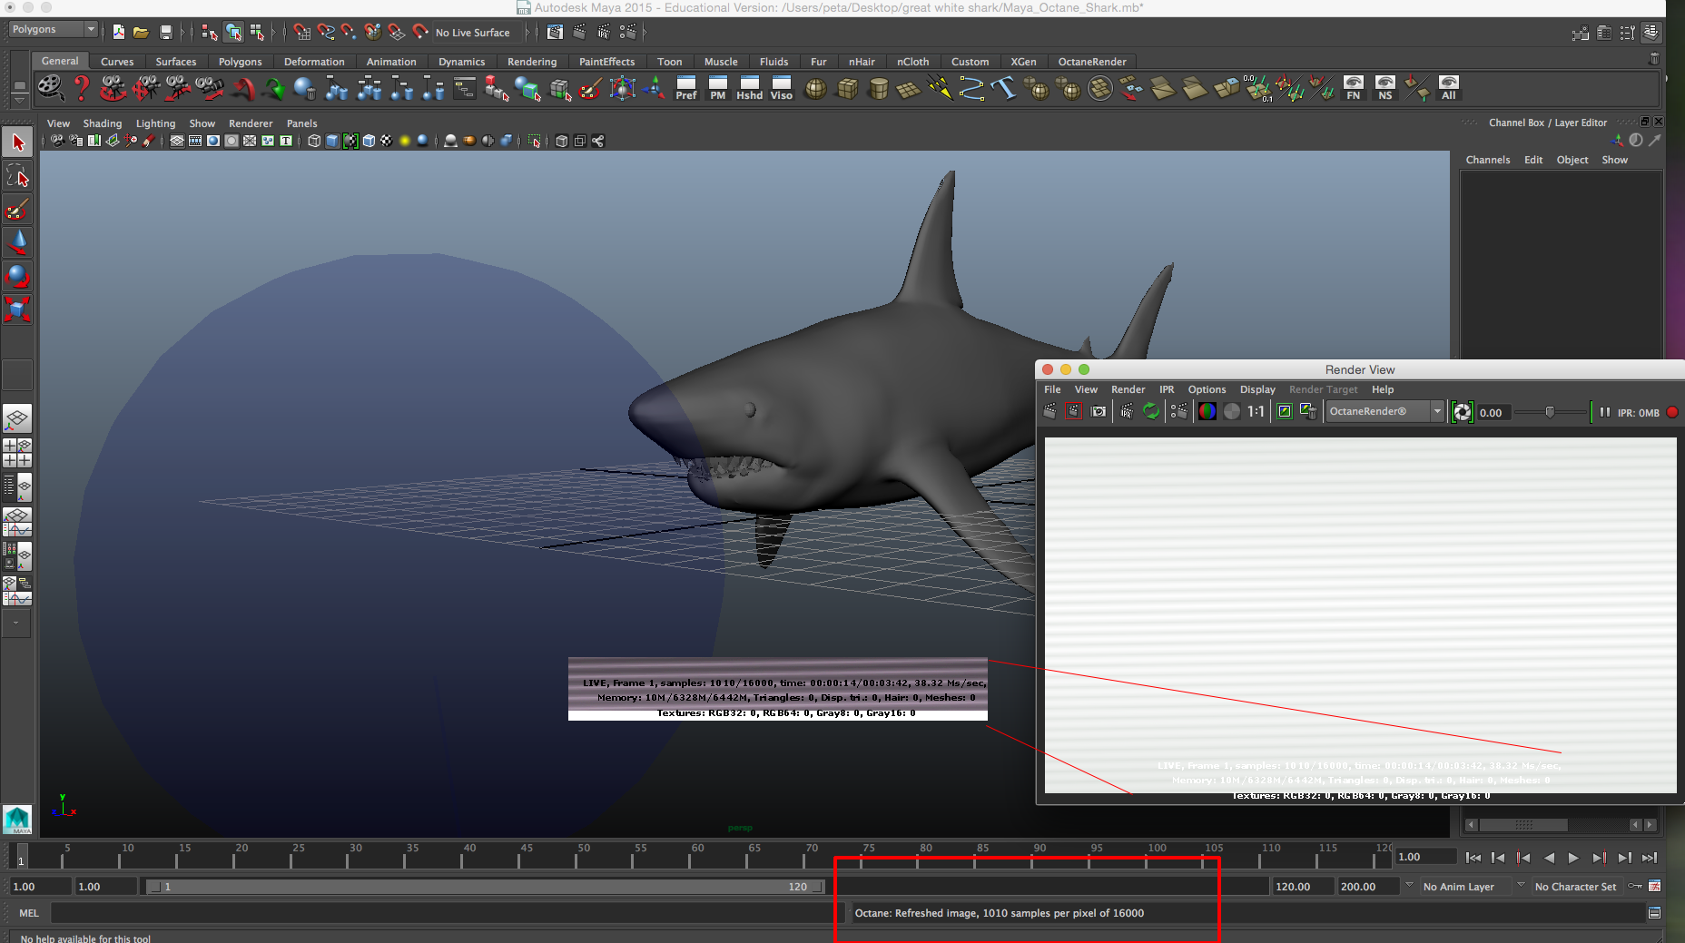1685x943 pixels.
Task: Click the Save Scene floppy icon
Action: (x=165, y=33)
